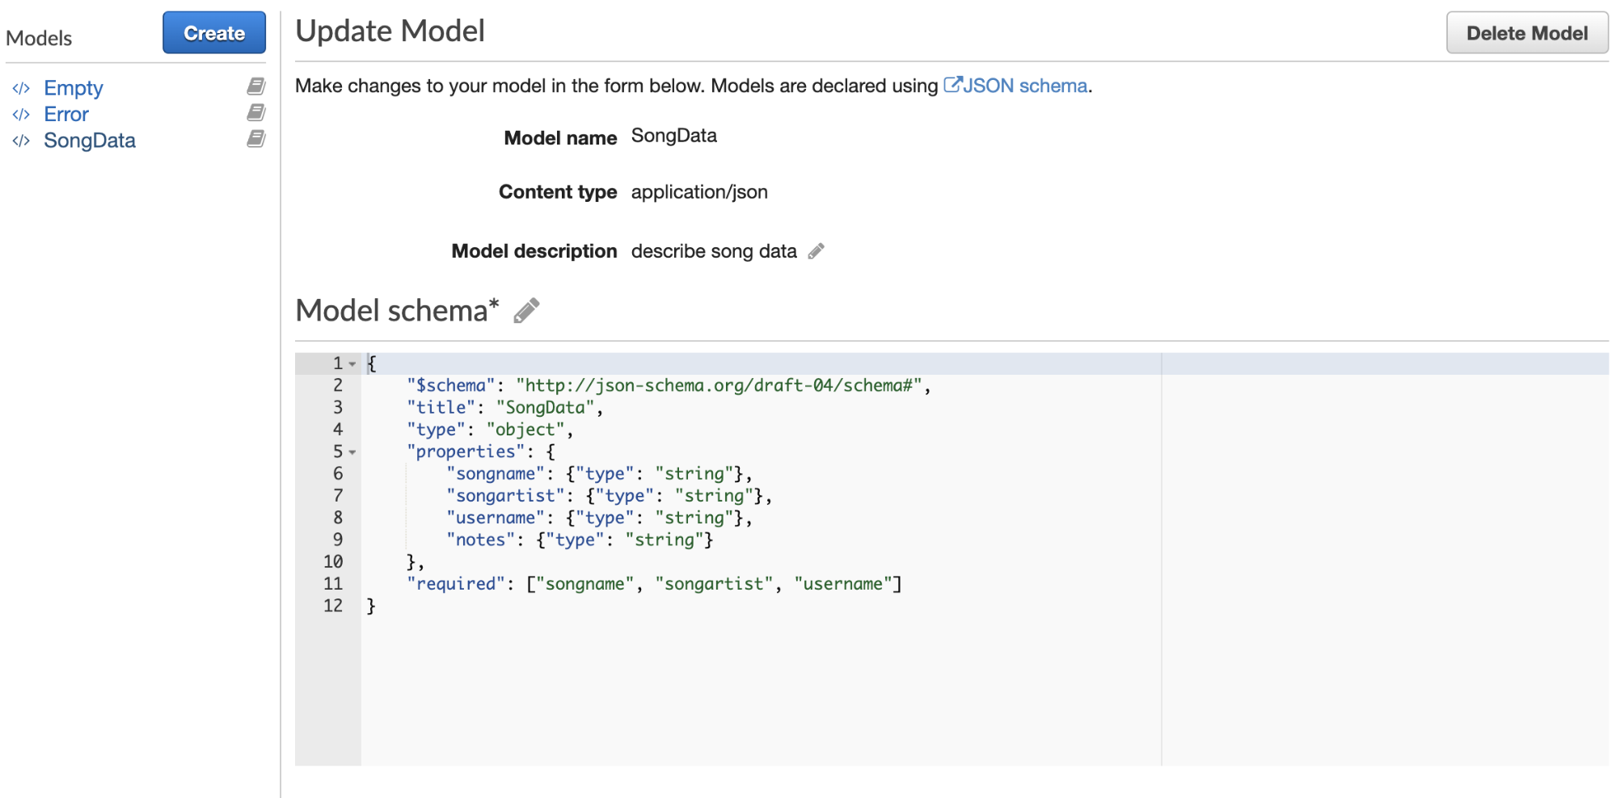The width and height of the screenshot is (1616, 798).
Task: Click the code icon beside SongData model
Action: pos(22,140)
